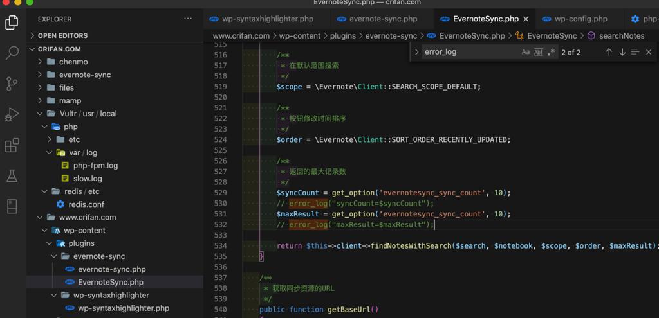Go to next match arrow
659x318 pixels.
click(622, 52)
